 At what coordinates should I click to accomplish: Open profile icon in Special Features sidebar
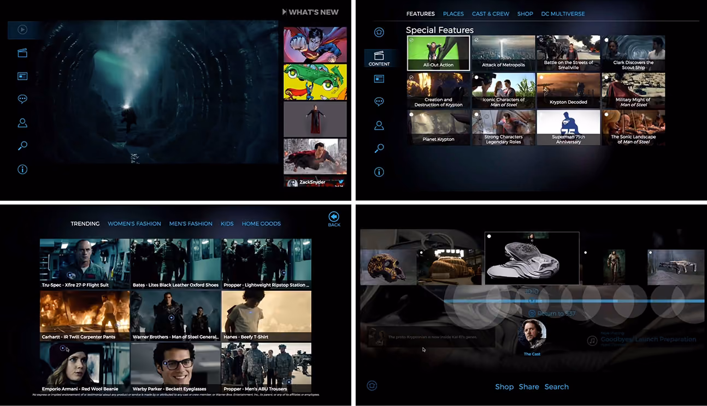(x=379, y=126)
